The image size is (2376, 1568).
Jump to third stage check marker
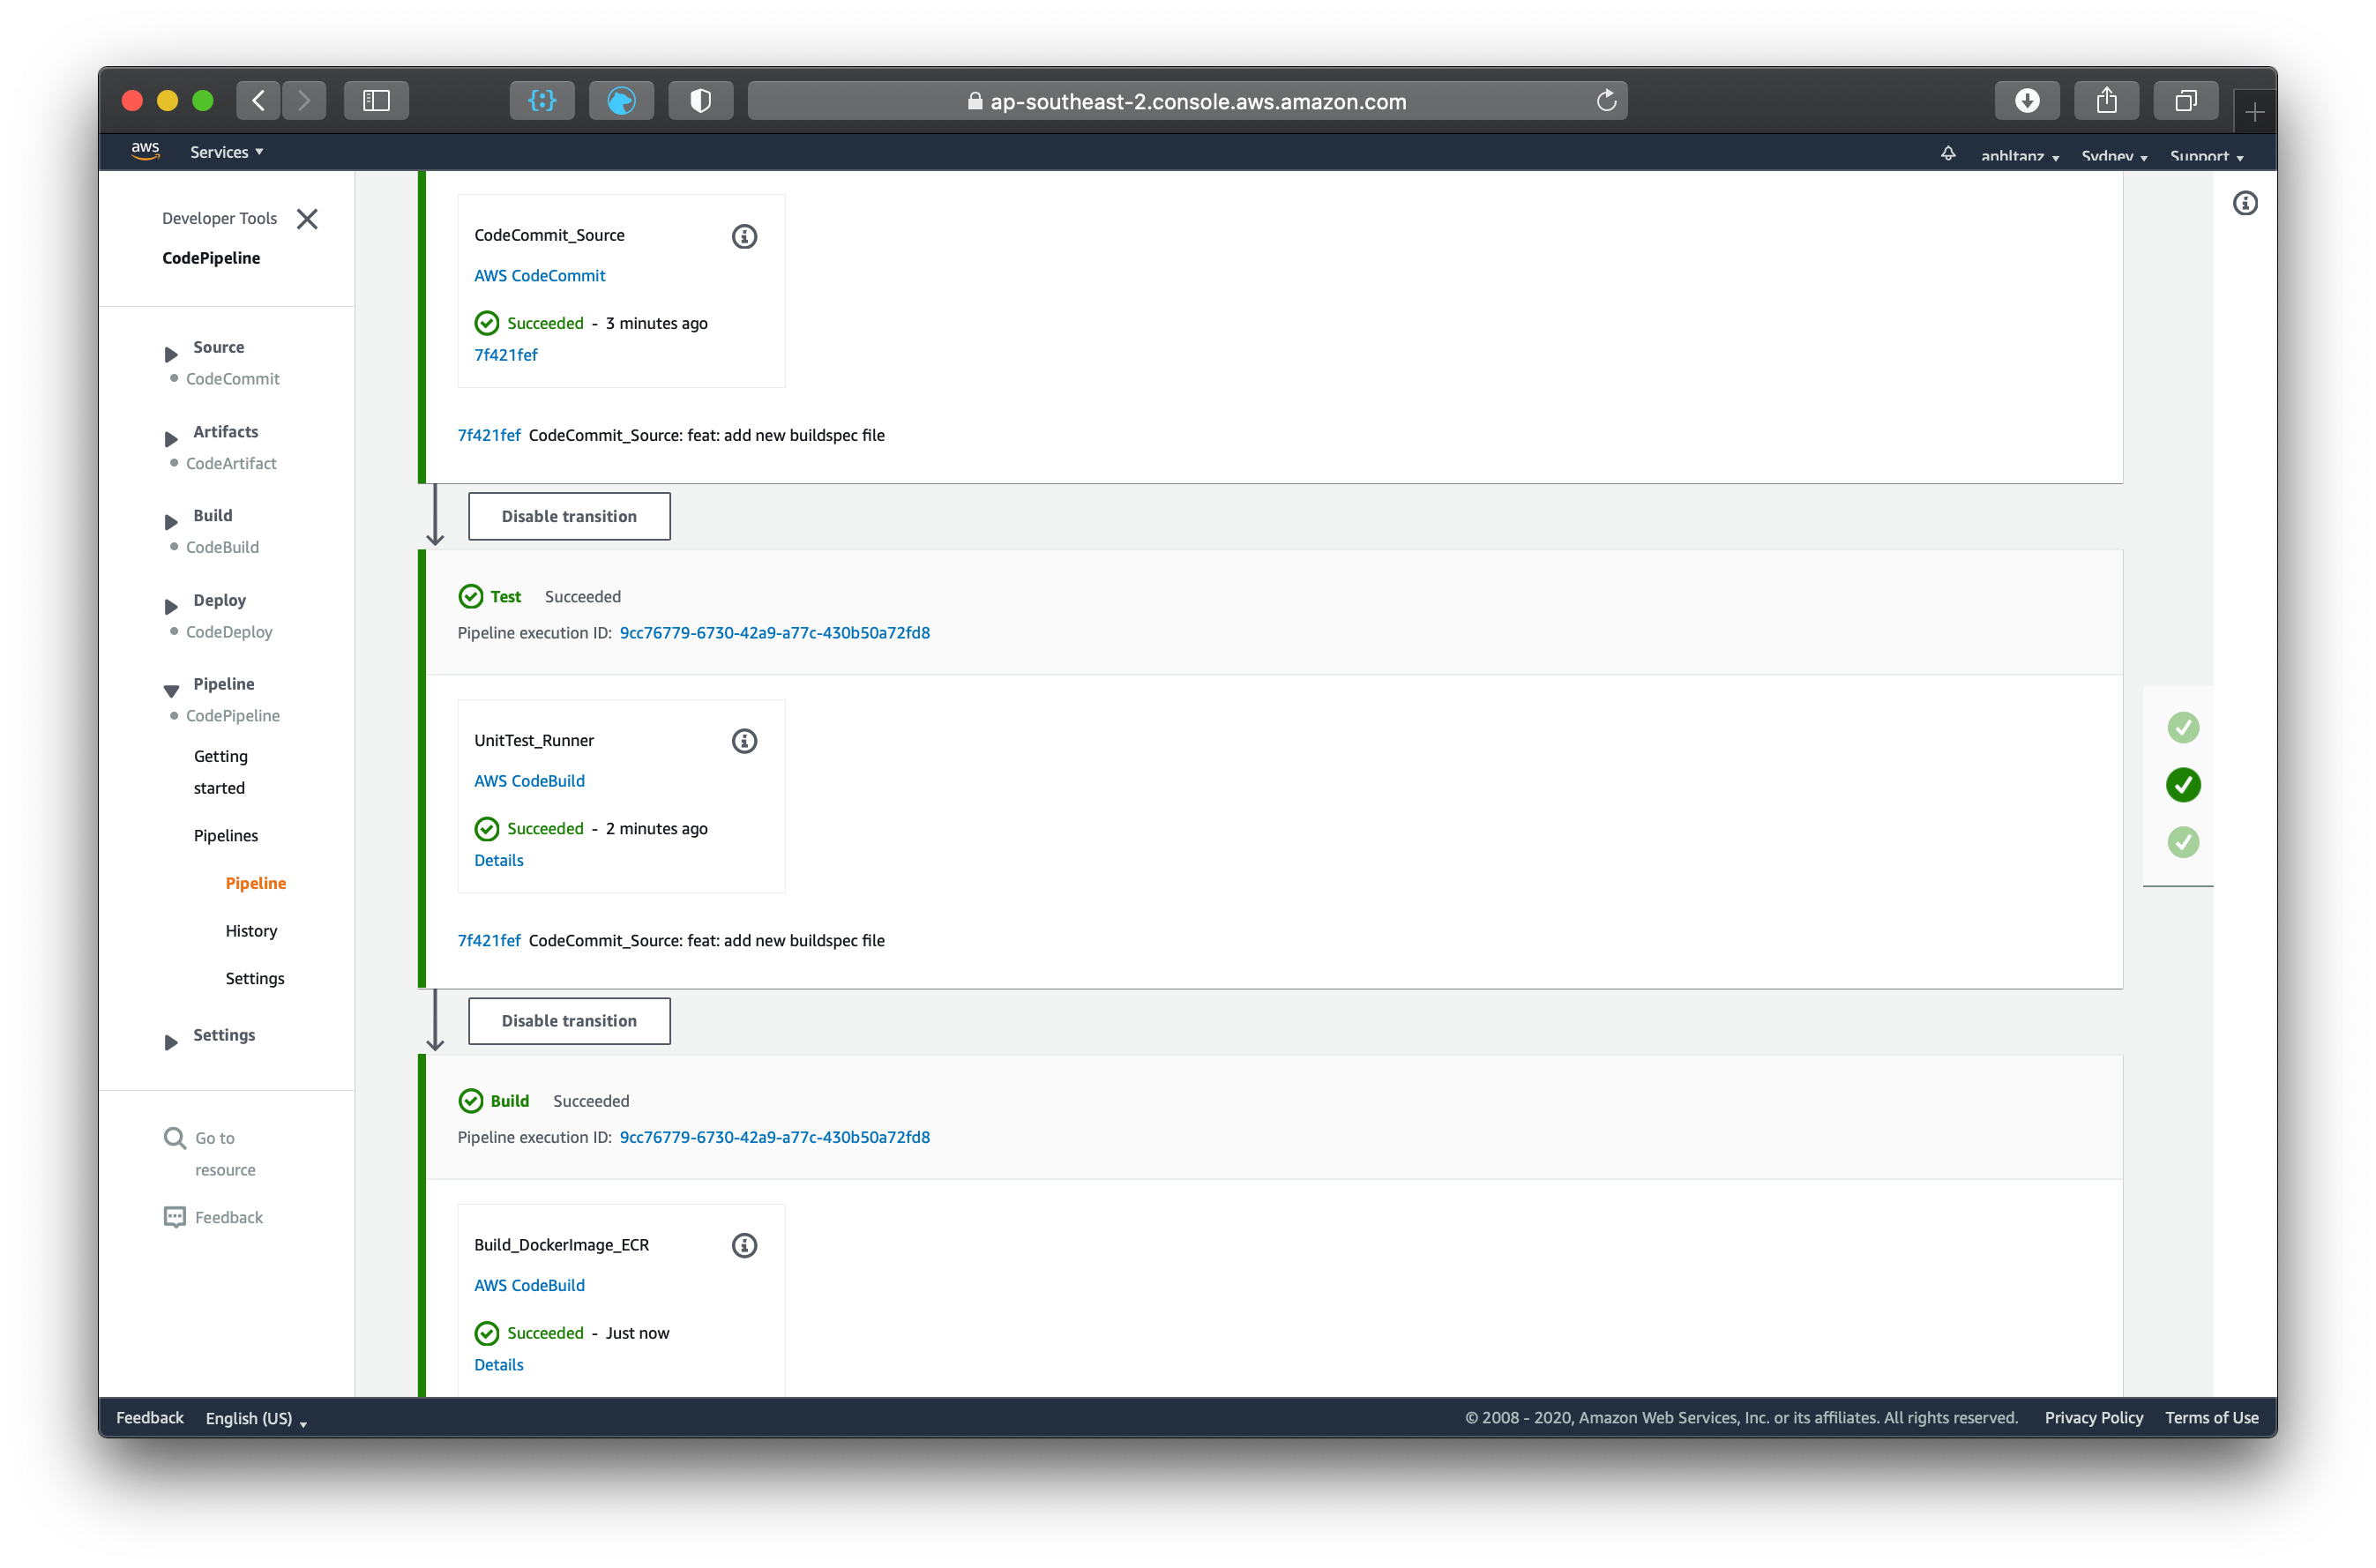pos(2182,842)
